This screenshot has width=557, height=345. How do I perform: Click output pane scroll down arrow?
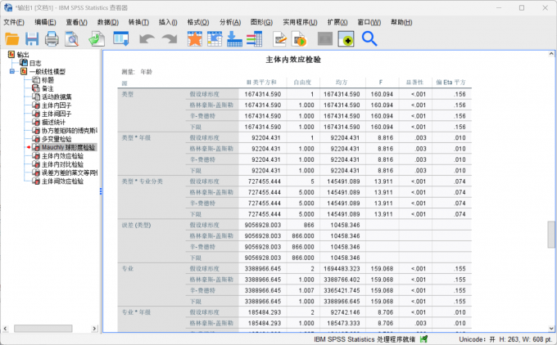551,329
